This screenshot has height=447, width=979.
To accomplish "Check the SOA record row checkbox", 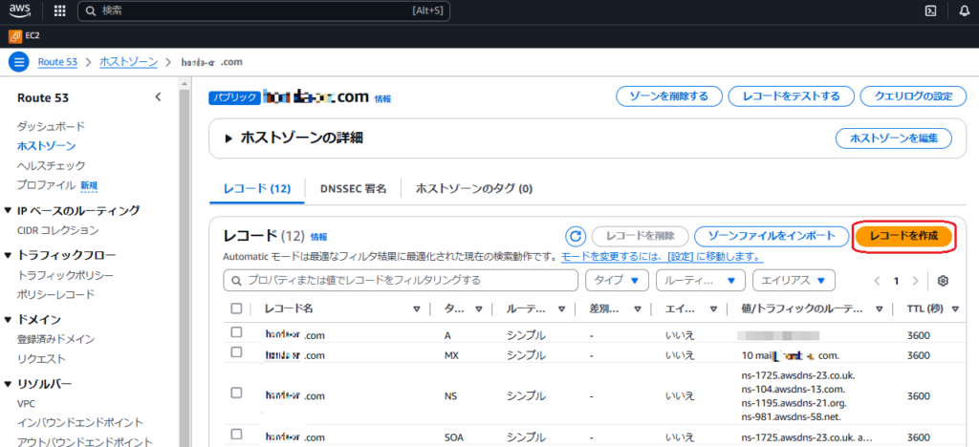I will [236, 434].
